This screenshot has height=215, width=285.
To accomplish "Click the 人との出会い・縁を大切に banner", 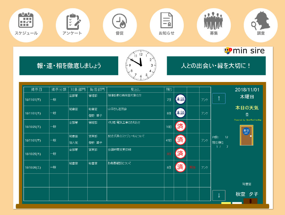I will [x=216, y=66].
